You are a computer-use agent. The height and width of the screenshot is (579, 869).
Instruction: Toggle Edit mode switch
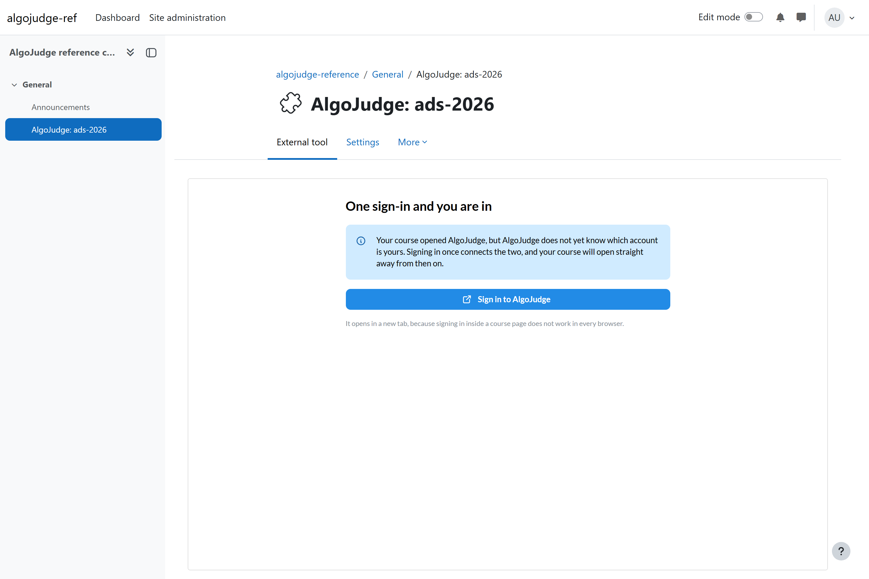click(x=753, y=17)
